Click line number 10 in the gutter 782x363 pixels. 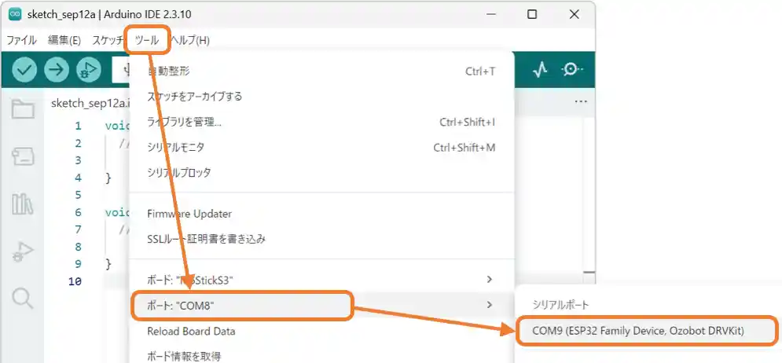[x=75, y=281]
